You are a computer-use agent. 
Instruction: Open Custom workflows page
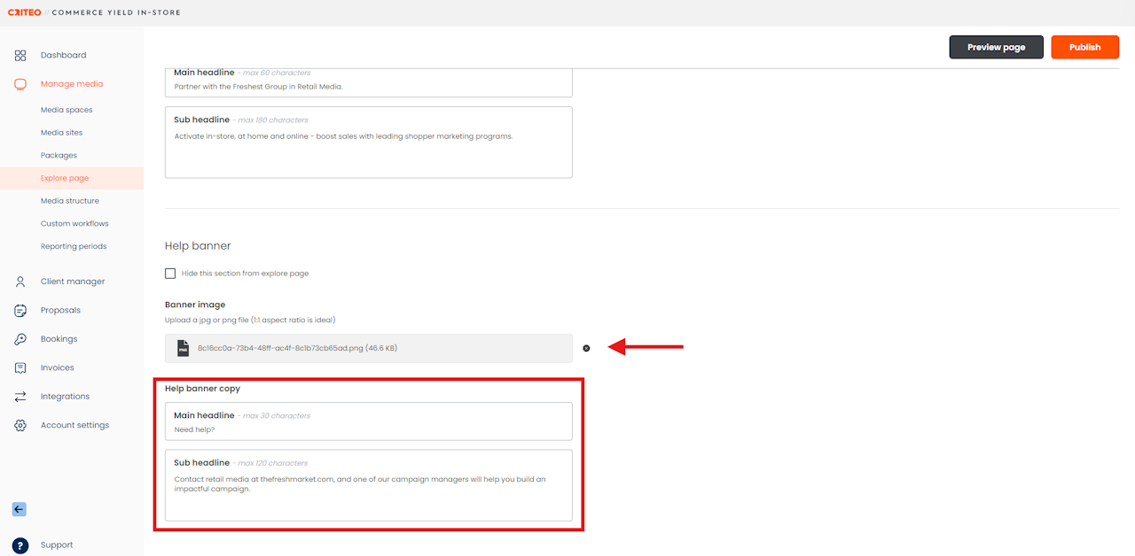[x=74, y=223]
